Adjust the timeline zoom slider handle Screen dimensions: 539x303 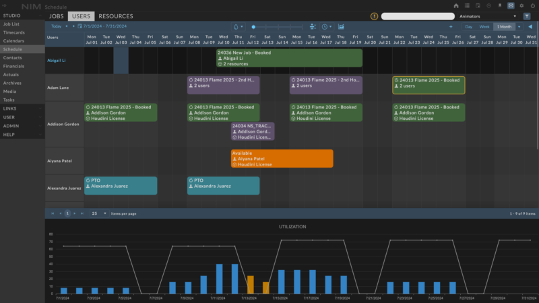253,27
